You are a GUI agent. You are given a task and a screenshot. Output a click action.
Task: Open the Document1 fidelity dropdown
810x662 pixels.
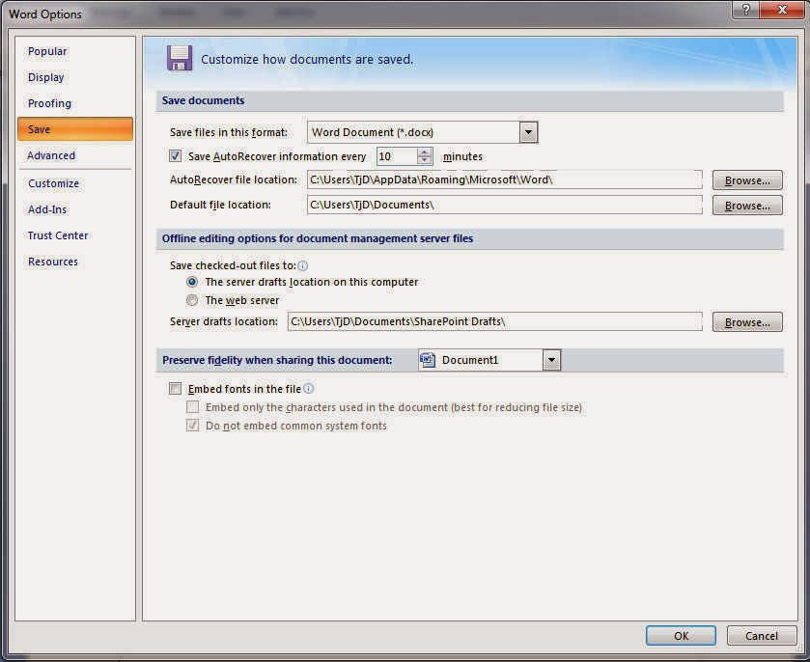coord(551,359)
